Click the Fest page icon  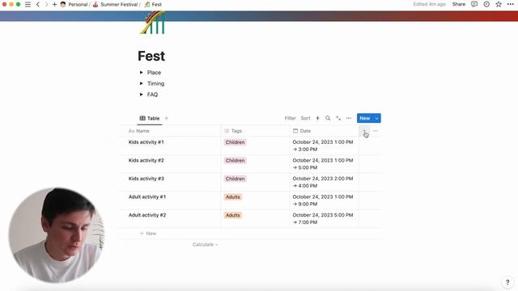coord(153,23)
